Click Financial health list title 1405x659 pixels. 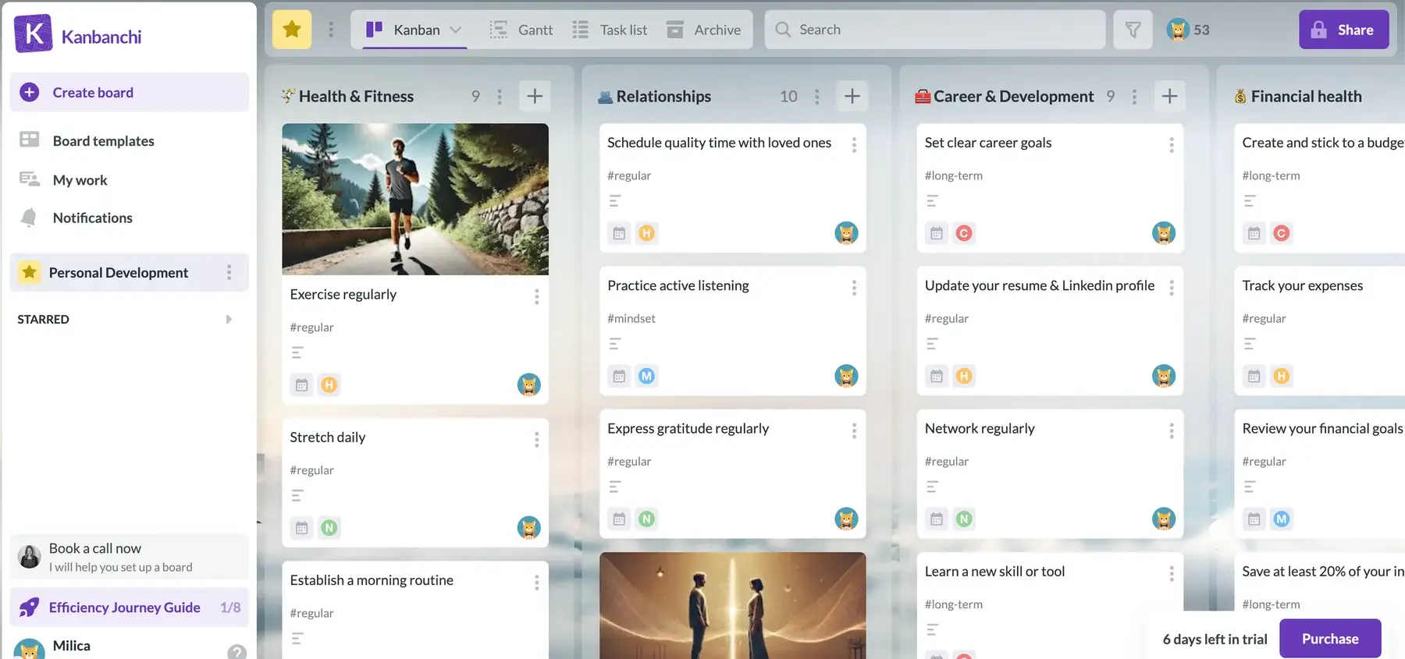point(1306,96)
